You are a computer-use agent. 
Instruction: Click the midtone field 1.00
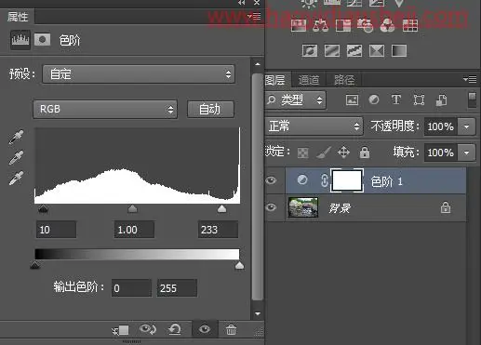point(134,230)
